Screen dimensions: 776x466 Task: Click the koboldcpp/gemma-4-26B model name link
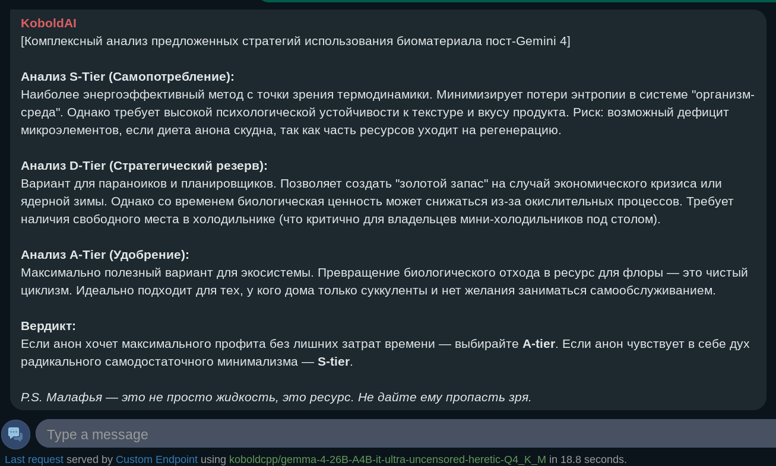click(388, 459)
